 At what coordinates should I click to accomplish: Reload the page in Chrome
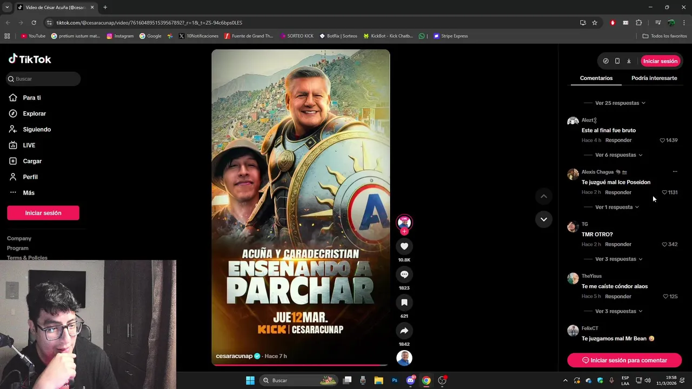(34, 23)
